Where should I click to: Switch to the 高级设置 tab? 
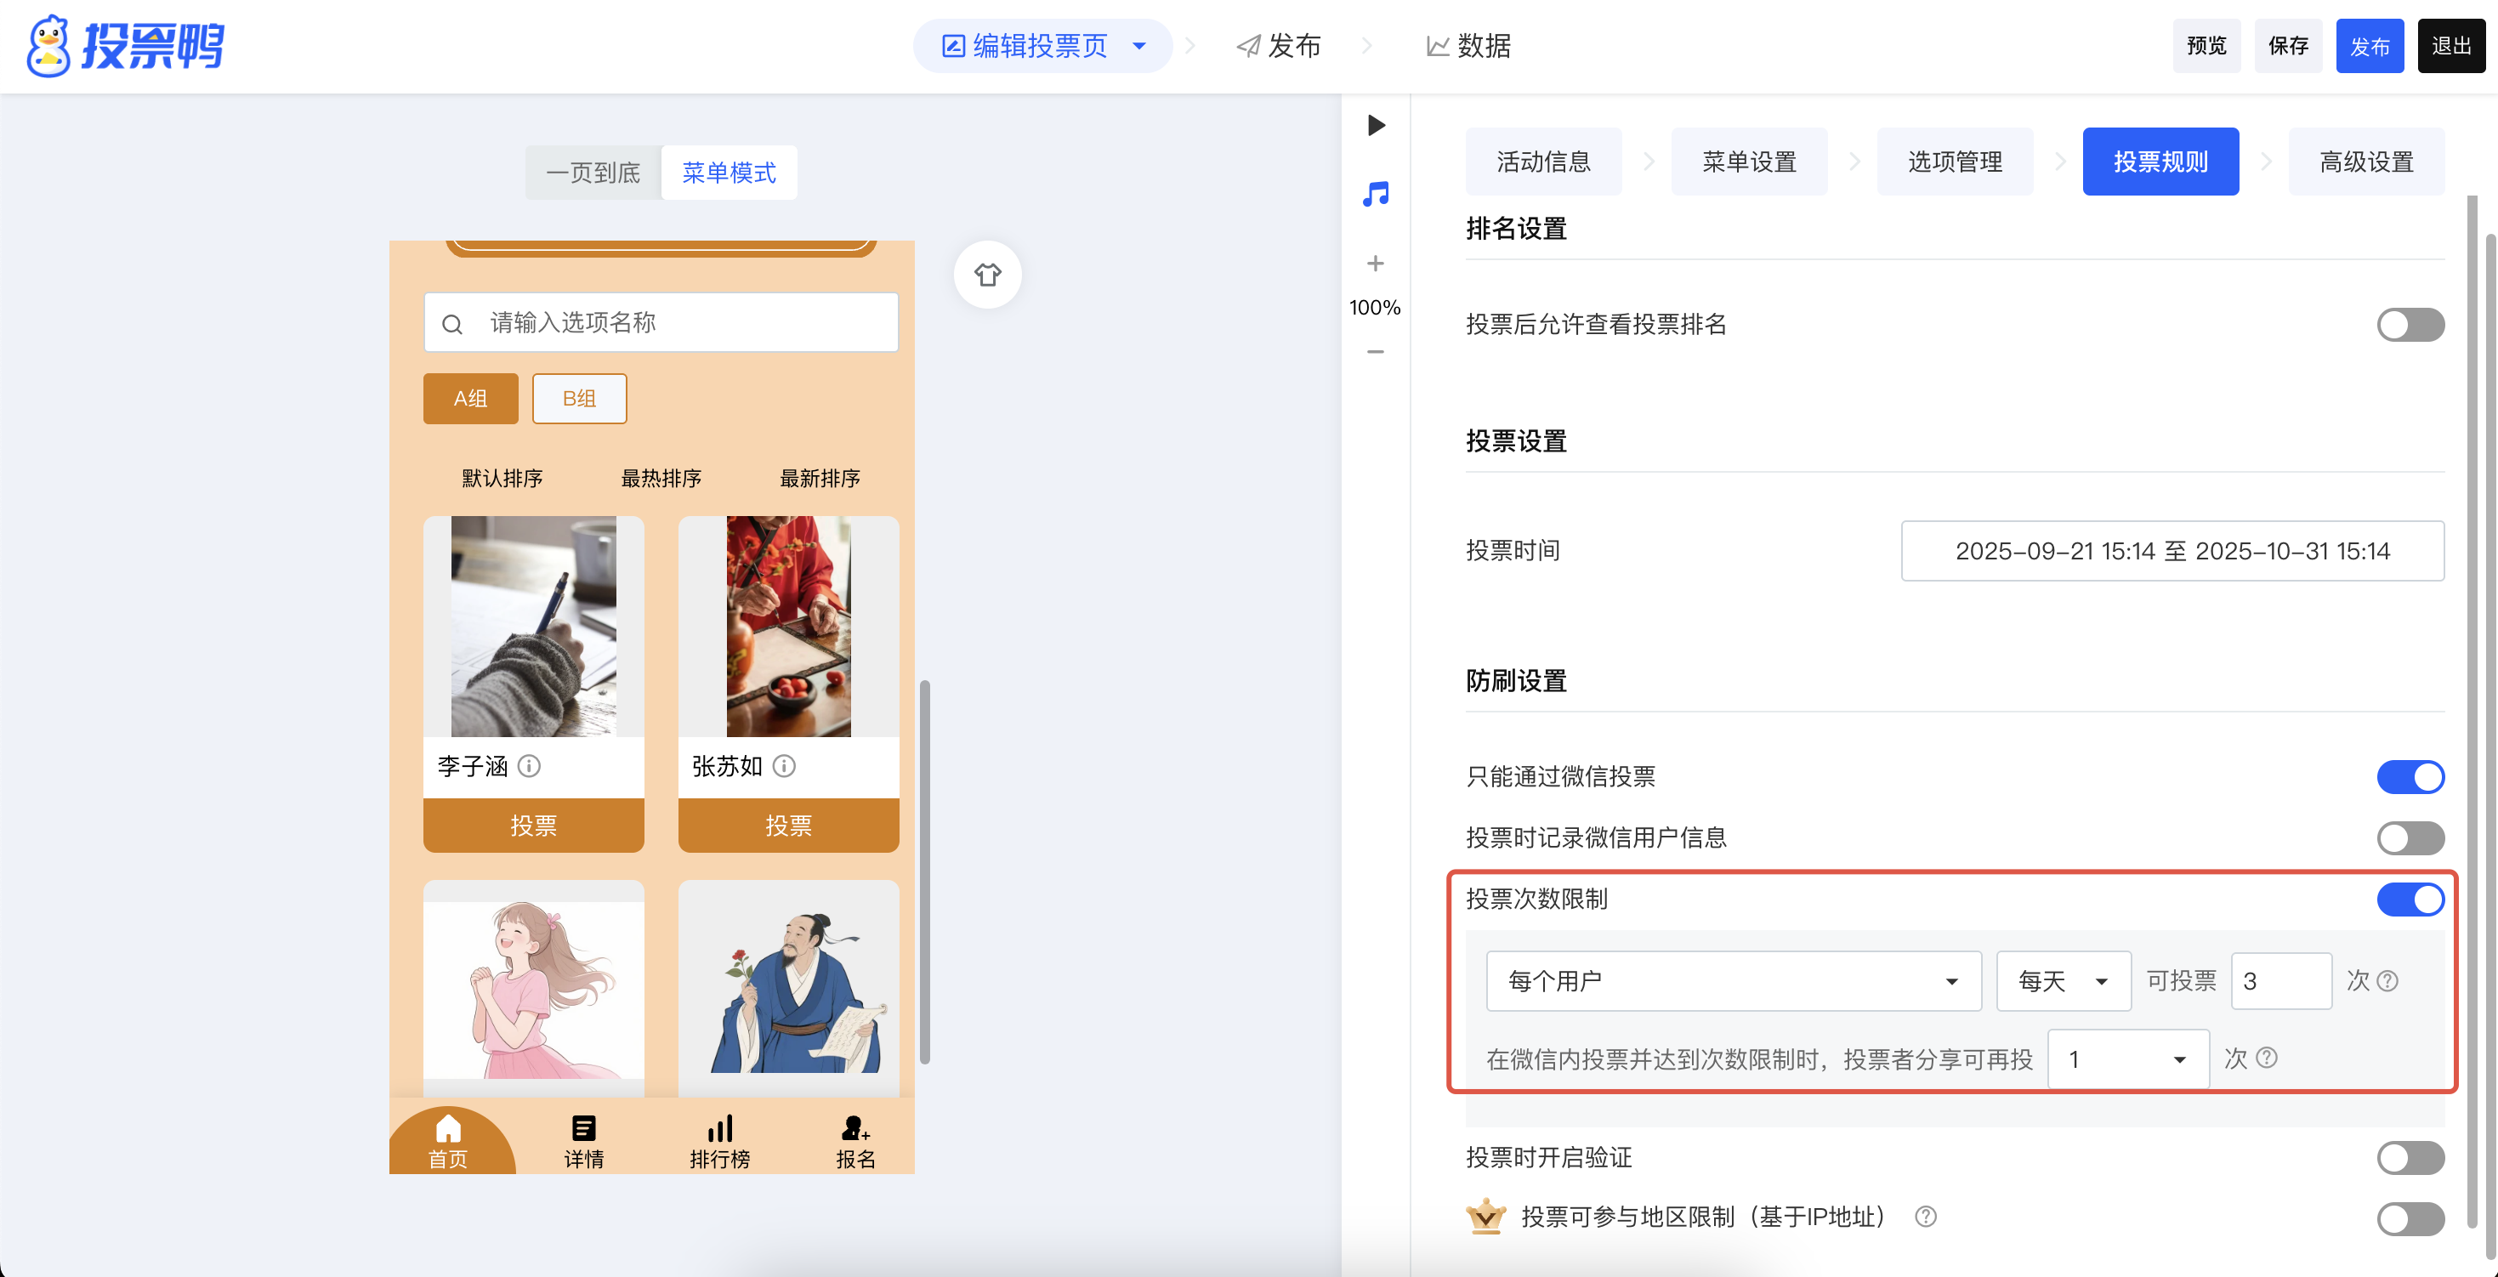click(2365, 162)
